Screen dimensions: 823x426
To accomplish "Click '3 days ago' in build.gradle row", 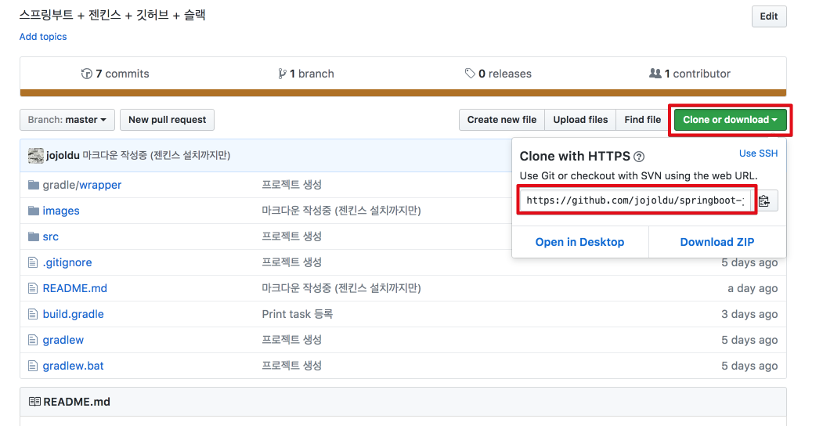I will click(749, 314).
